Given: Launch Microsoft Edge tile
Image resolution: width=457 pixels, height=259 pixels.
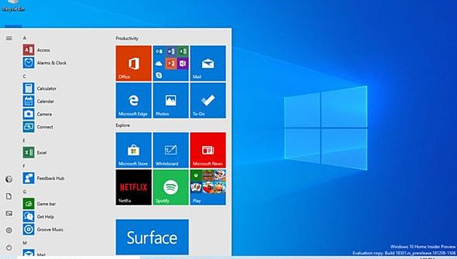Looking at the screenshot, I should (134, 101).
